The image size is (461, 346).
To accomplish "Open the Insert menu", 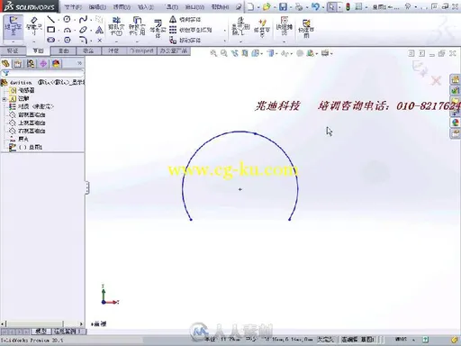I will point(146,6).
